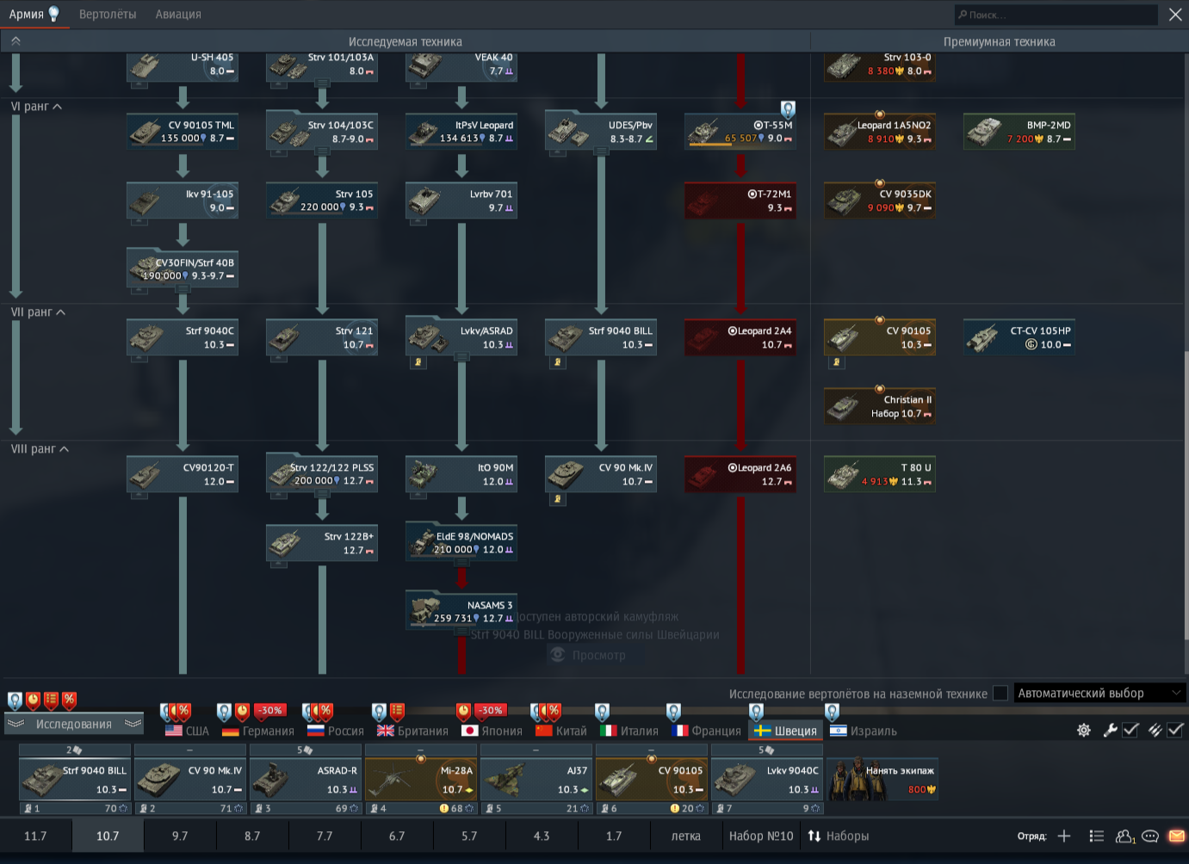Viewport: 1189px width, 864px height.
Task: Open the chat bubble icon
Action: [1150, 836]
